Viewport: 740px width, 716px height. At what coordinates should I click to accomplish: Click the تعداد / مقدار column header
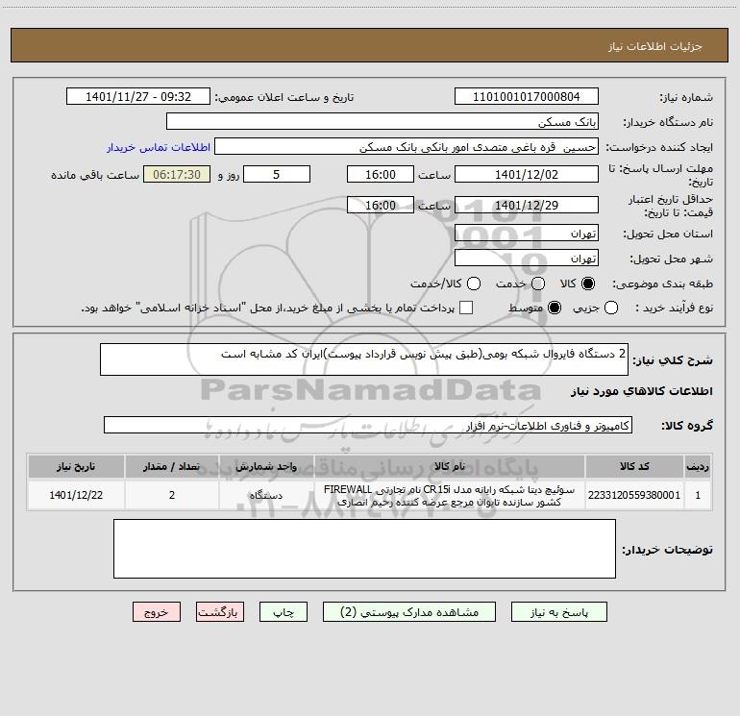(x=172, y=466)
